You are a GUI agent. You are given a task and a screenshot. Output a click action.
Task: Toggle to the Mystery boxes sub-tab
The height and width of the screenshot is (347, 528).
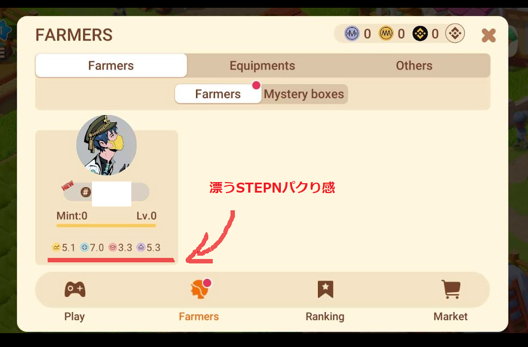[304, 94]
